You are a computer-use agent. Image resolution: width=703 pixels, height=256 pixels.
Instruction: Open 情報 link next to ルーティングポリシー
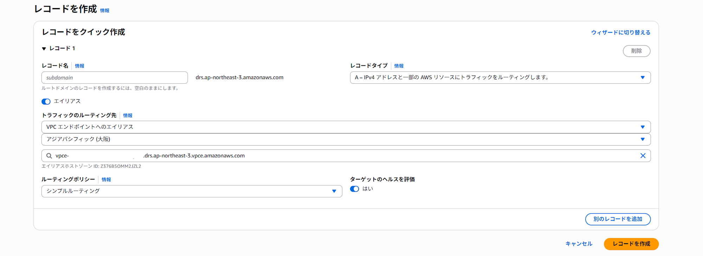click(x=106, y=180)
